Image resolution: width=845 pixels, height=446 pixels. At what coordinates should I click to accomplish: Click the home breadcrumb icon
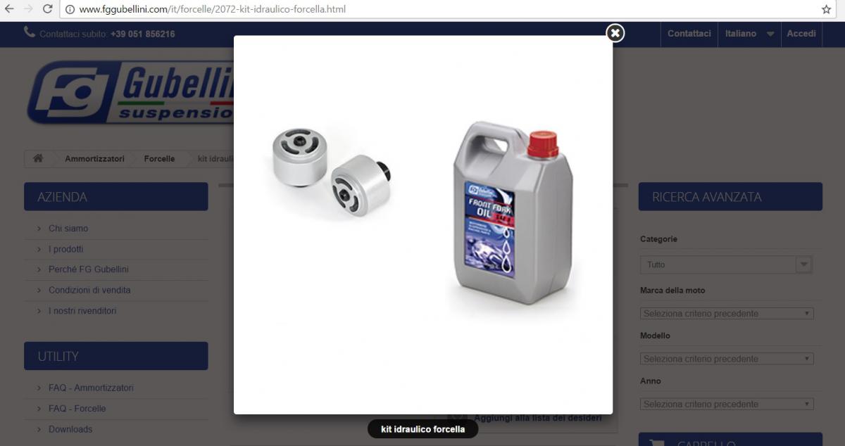coord(38,158)
